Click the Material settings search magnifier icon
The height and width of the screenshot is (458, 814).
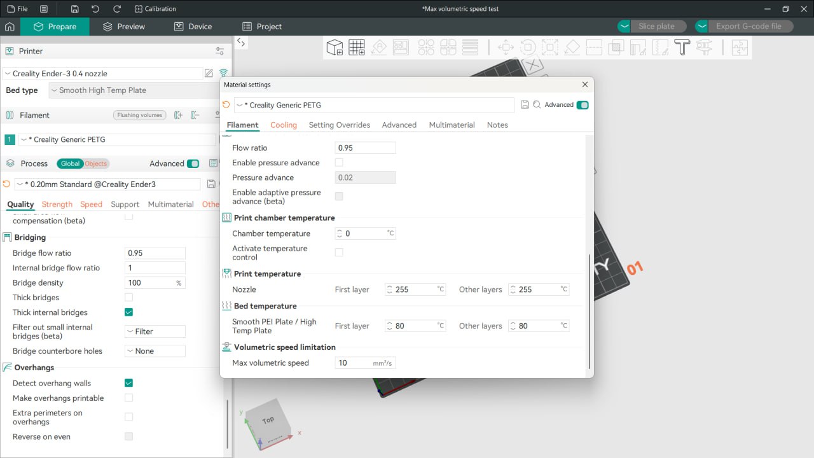coord(537,104)
